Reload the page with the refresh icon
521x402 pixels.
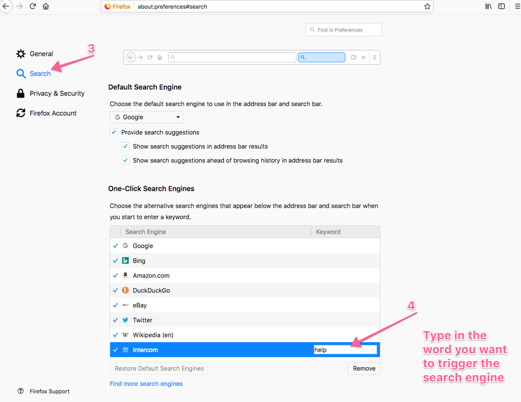(x=33, y=7)
